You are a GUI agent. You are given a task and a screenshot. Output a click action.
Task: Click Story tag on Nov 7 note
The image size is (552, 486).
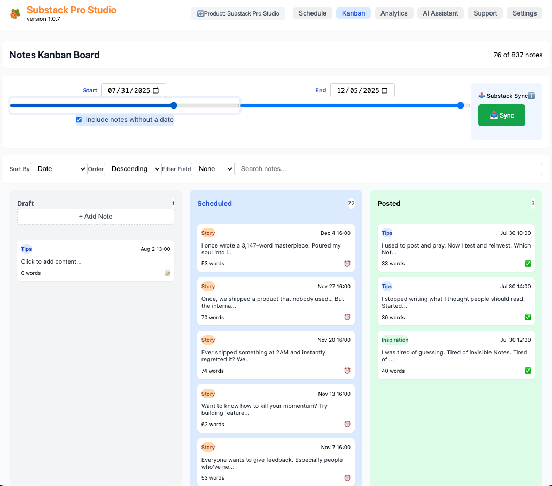[208, 448]
